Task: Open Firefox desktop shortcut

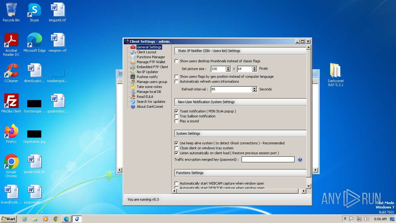Action: tap(11, 134)
